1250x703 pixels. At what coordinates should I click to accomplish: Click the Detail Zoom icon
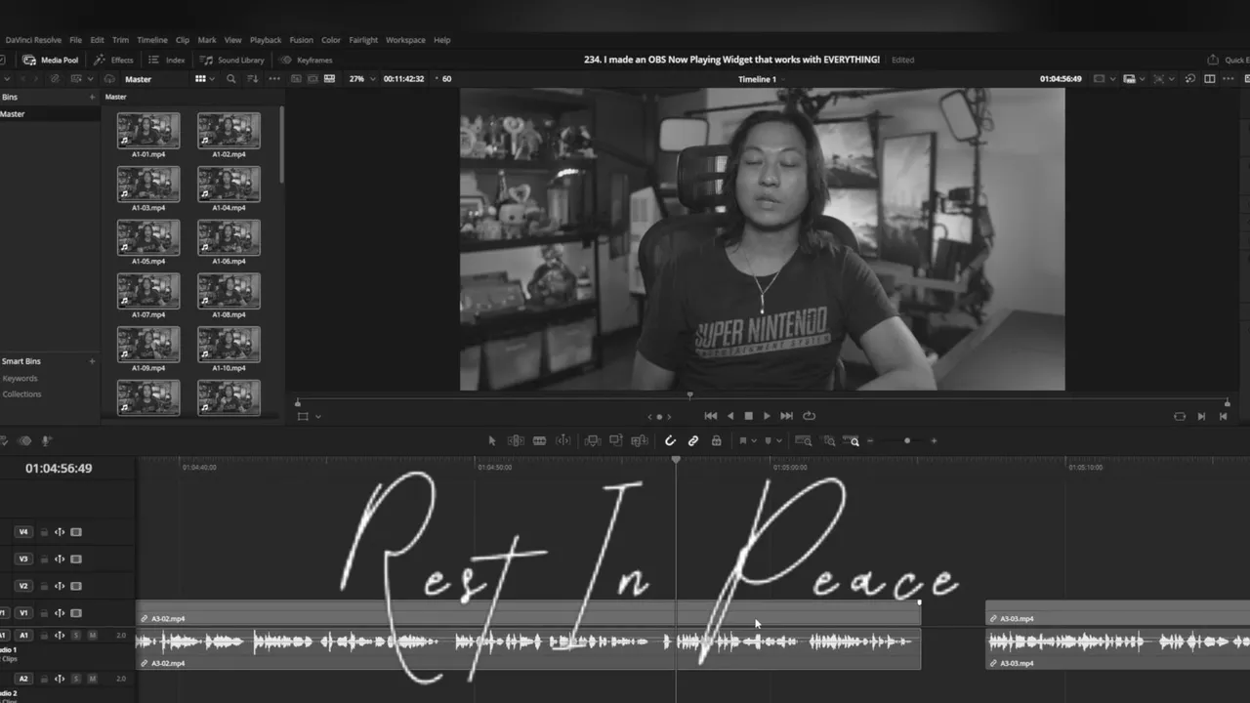[829, 441]
